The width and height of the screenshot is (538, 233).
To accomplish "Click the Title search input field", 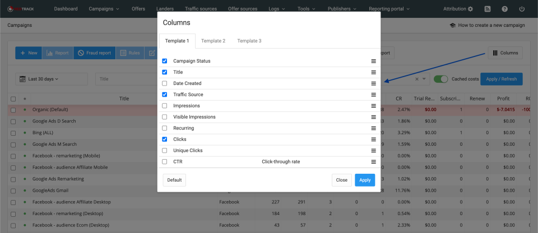I will pos(127,79).
